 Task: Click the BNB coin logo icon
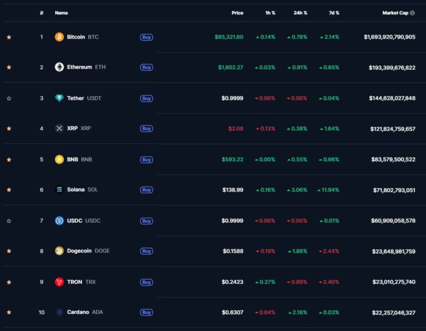pyautogui.click(x=59, y=159)
